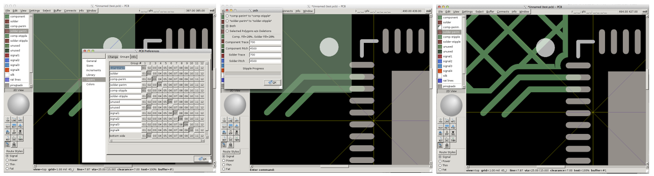Image resolution: width=654 pixels, height=176 pixels.
Task: Select the TEXT tool in the left window
Action: (x=8, y=126)
